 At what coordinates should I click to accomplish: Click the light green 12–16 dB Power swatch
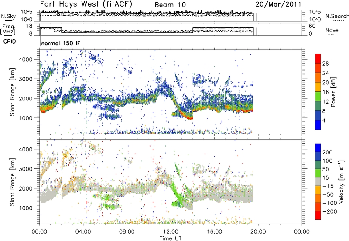tap(318, 96)
